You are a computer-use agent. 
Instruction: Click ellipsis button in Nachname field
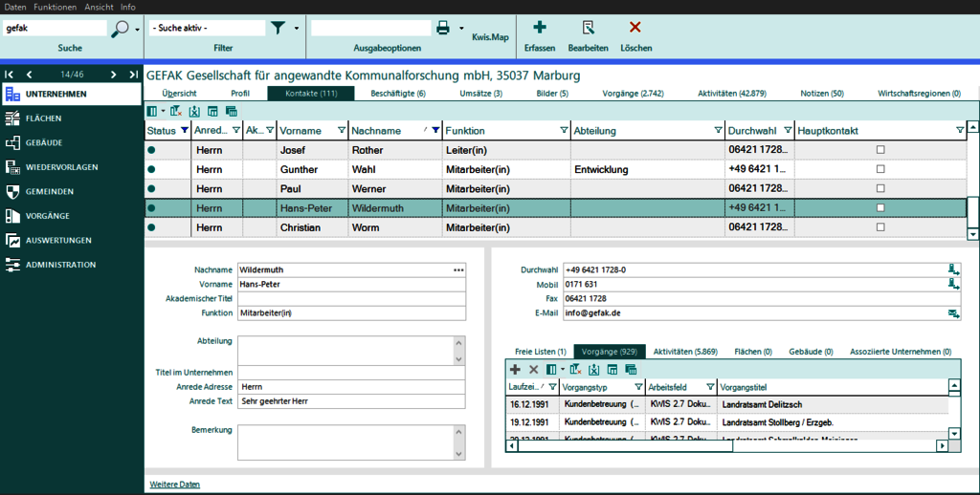point(458,269)
